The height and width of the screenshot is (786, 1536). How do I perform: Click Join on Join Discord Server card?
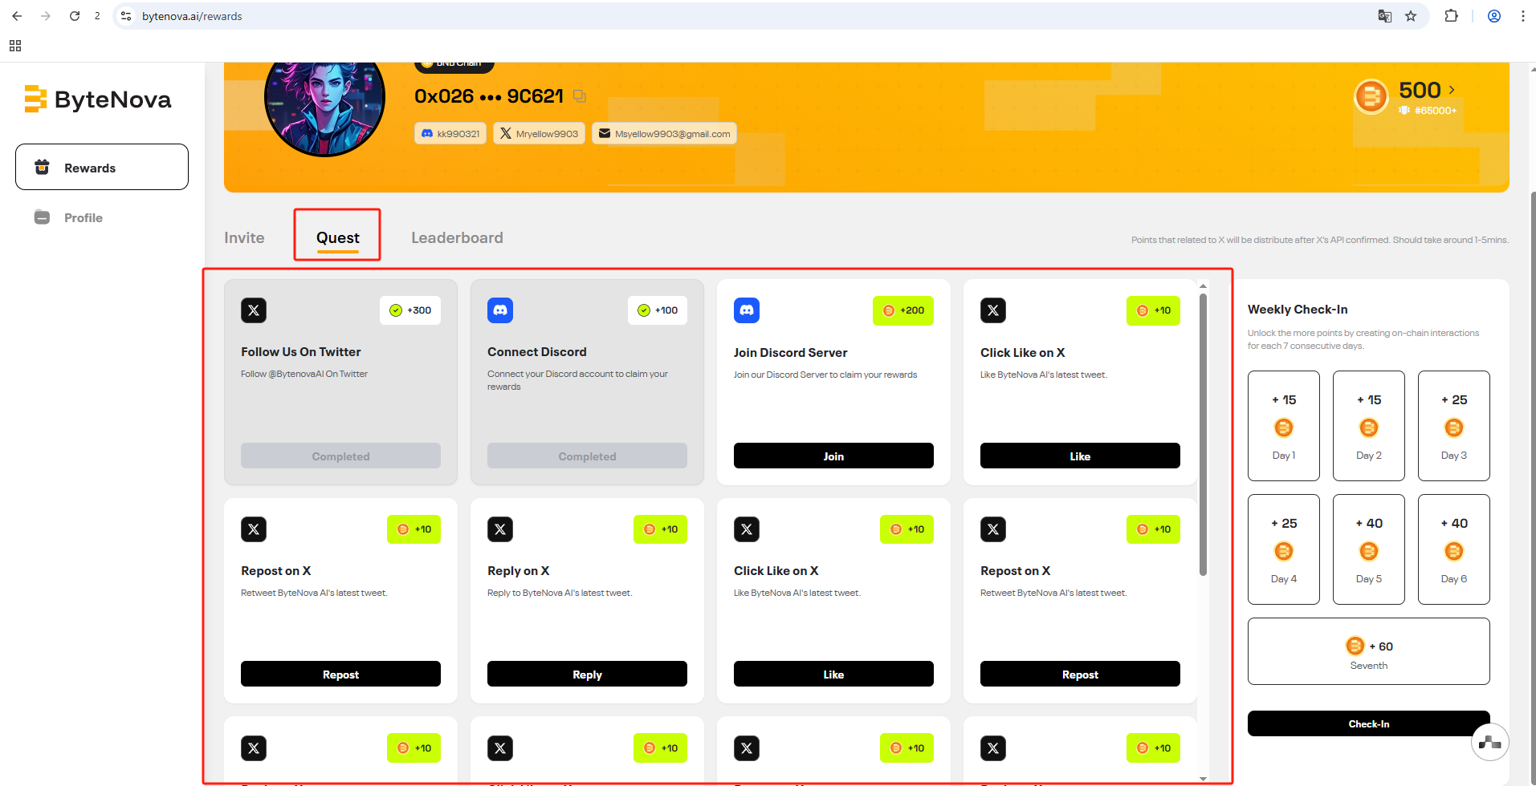coord(833,456)
